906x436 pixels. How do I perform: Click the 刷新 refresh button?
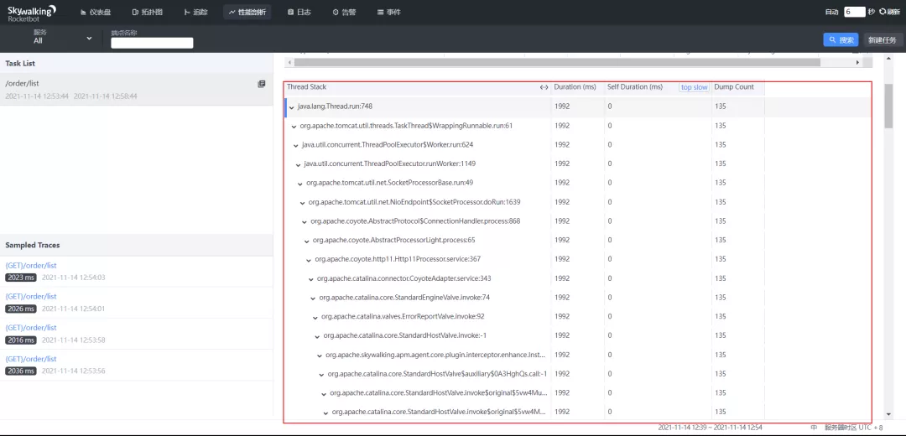(x=890, y=12)
